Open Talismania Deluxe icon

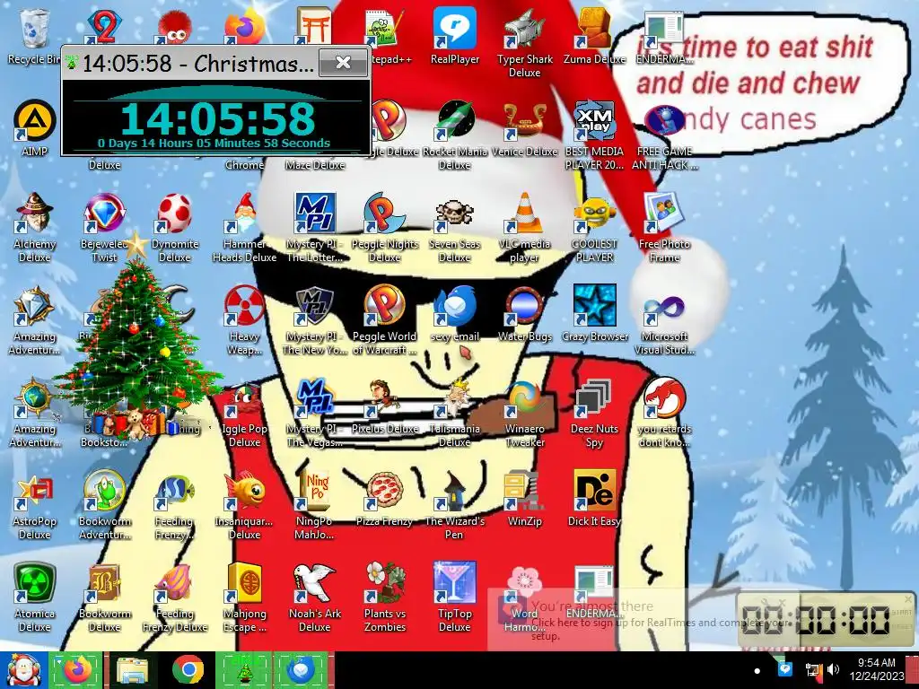point(455,413)
